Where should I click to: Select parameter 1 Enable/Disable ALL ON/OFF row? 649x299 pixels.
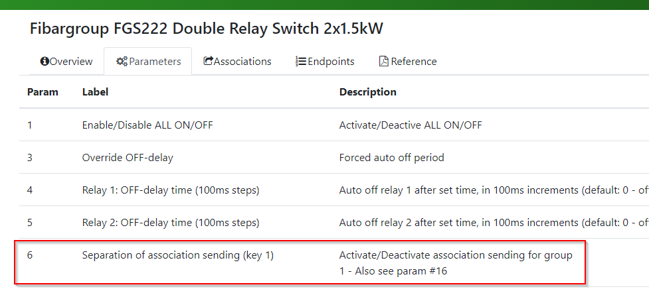tap(334, 125)
